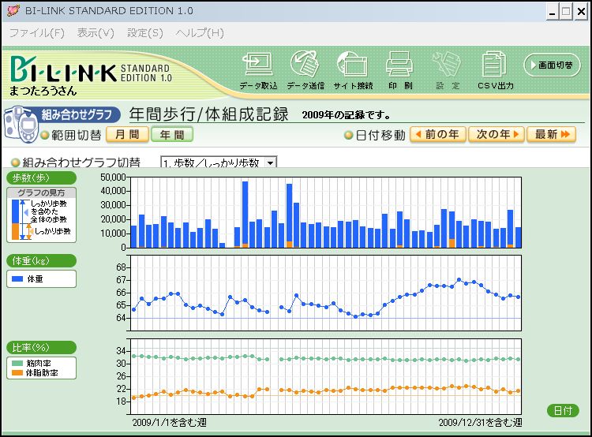The width and height of the screenshot is (592, 437).
Task: Click the BI-LINK title bar app icon
Action: pyautogui.click(x=12, y=11)
